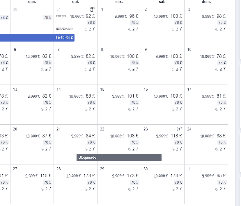Click the moon min-stay icon on day 10
This screenshot has height=206, width=241.
click(217, 69)
